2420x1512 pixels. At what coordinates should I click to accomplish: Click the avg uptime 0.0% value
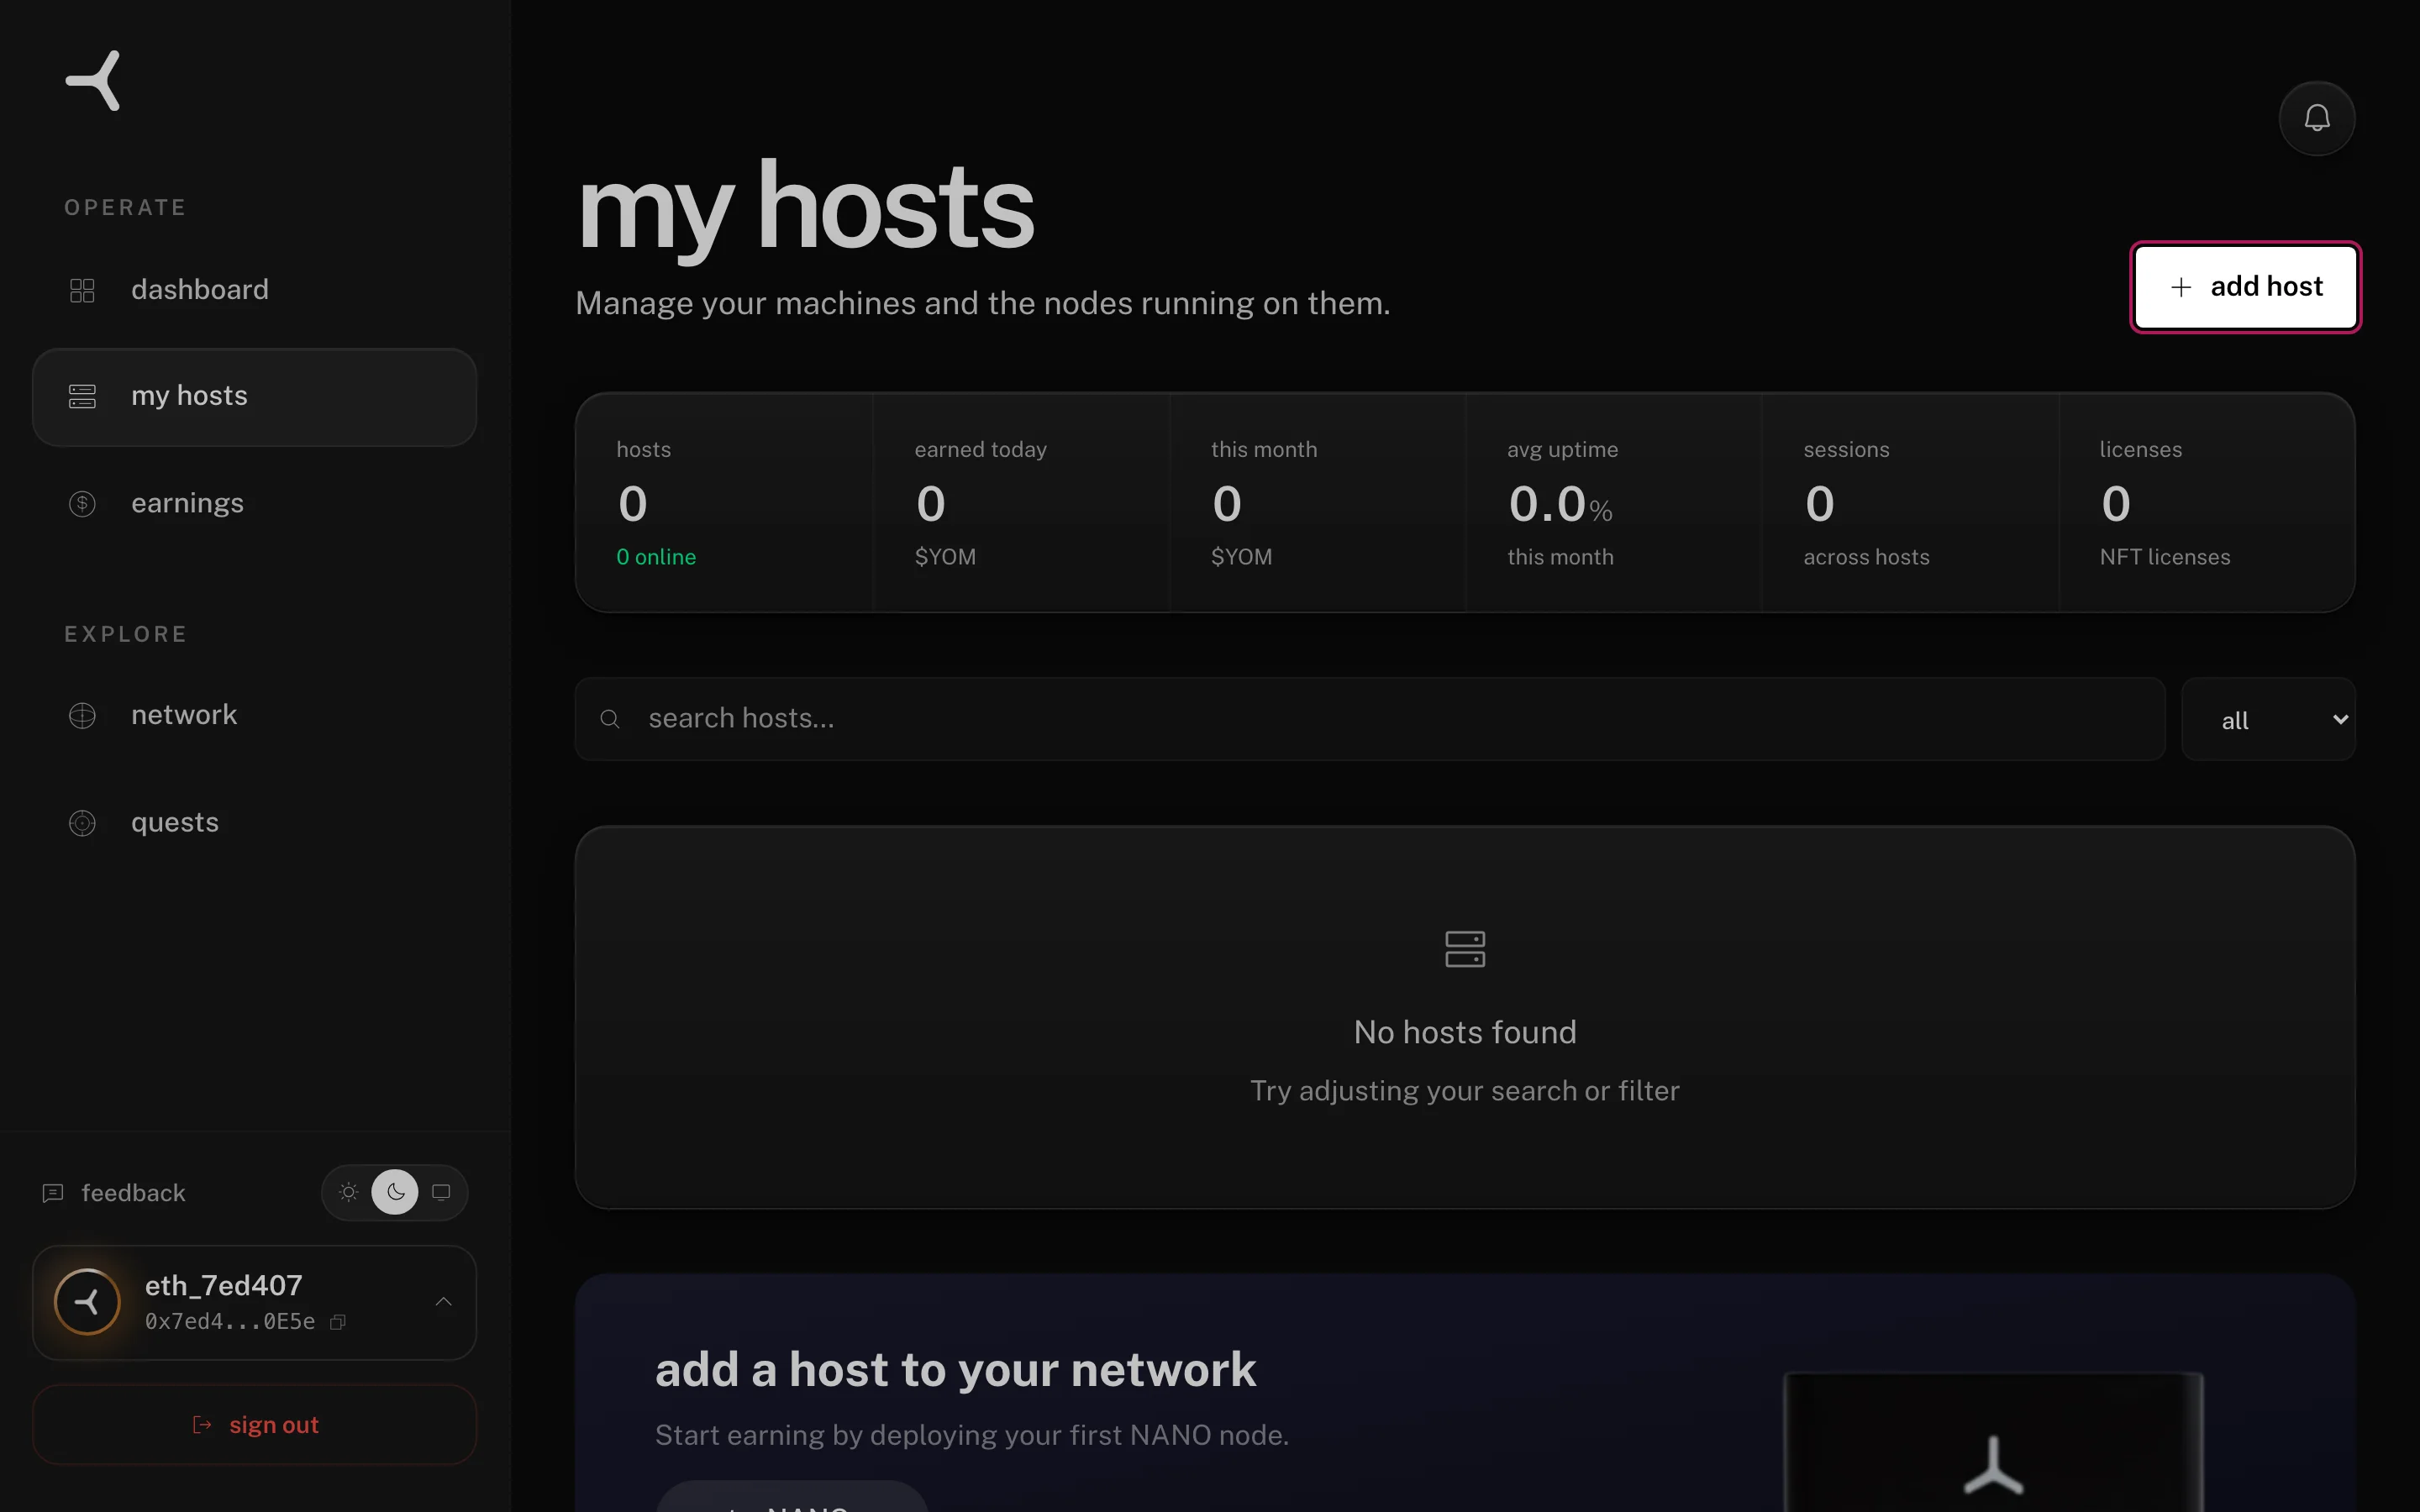click(x=1560, y=504)
